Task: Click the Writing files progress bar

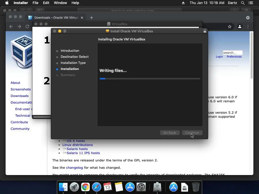Action: tap(150, 79)
